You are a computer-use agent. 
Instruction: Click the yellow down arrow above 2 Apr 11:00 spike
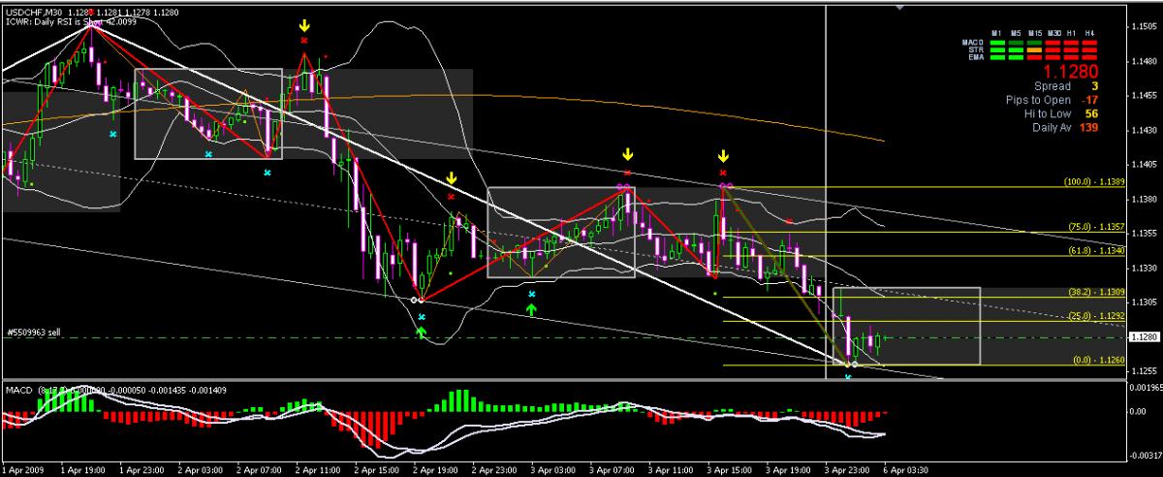coord(304,26)
